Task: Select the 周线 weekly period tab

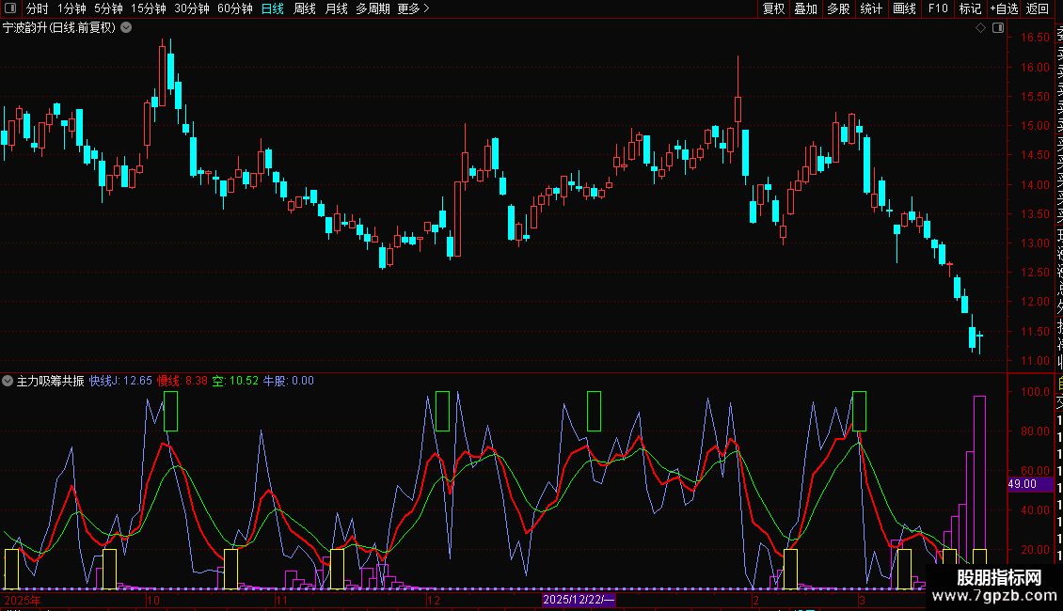Action: coord(305,8)
